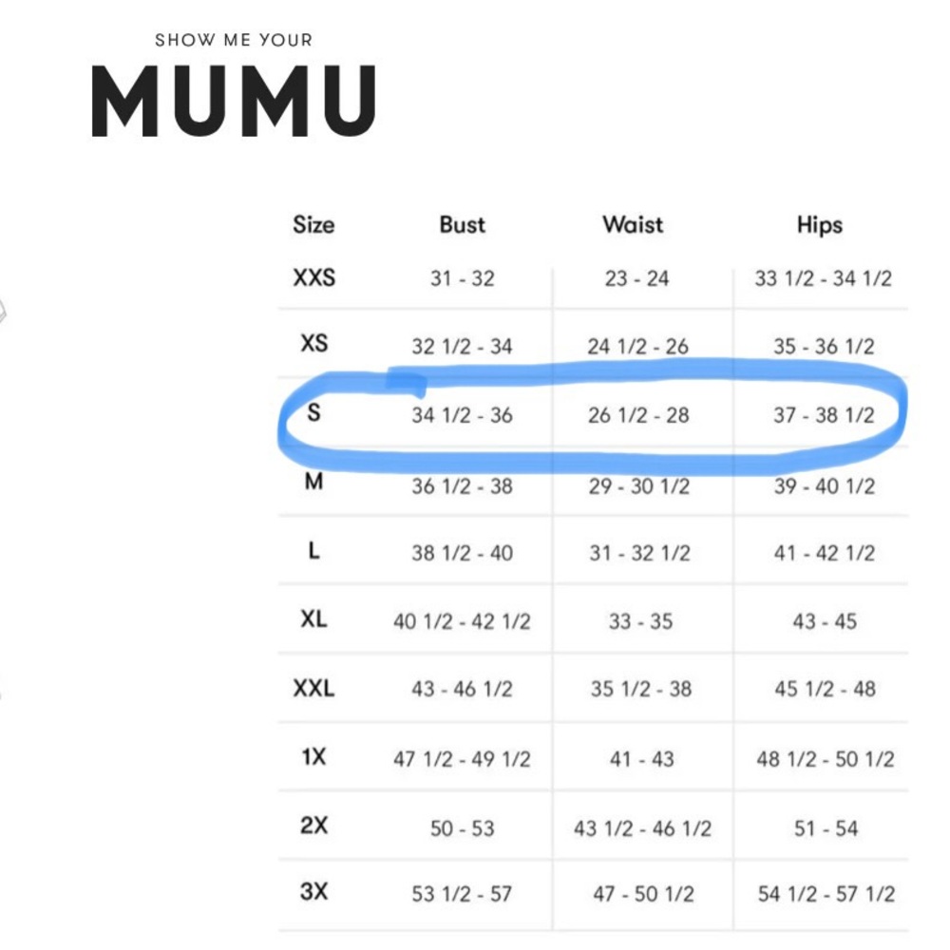The image size is (950, 950).
Task: Click the 3X size row label
Action: [x=313, y=892]
